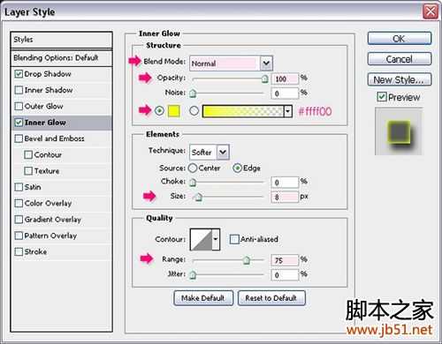
Task: Close the Layer Style dialog
Action: 431,12
